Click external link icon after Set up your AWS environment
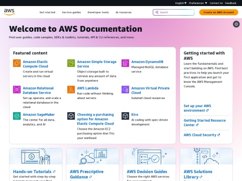 coord(207,111)
